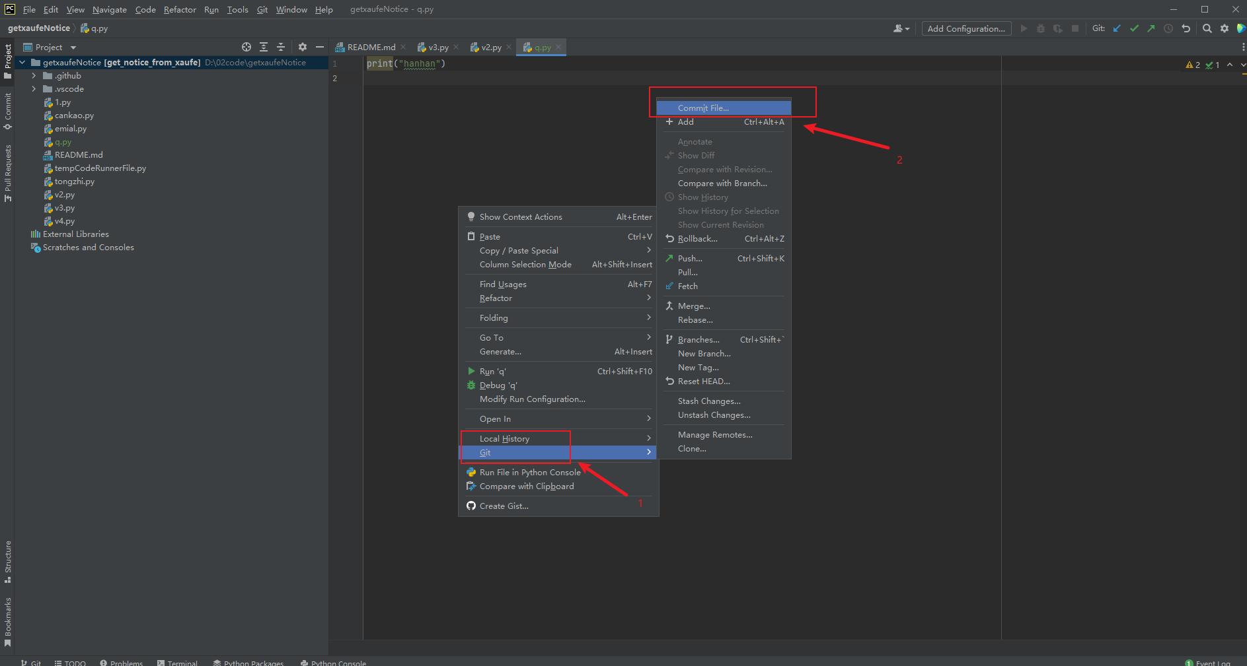Image resolution: width=1247 pixels, height=666 pixels.
Task: Select Manage Remotes... menu entry
Action: click(724, 435)
